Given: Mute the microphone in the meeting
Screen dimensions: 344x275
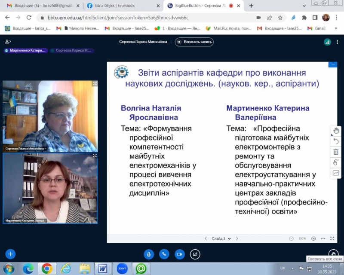Looking at the screenshot, I should (149, 254).
